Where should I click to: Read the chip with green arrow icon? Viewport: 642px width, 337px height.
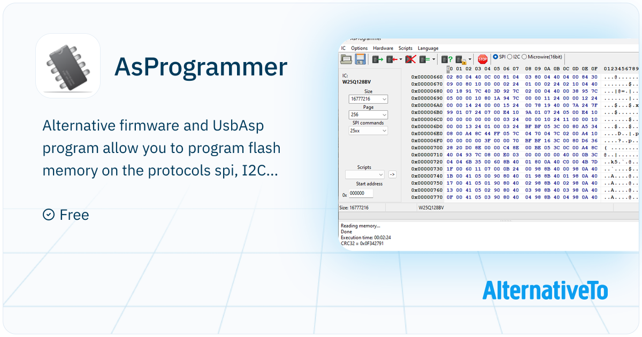pyautogui.click(x=378, y=59)
